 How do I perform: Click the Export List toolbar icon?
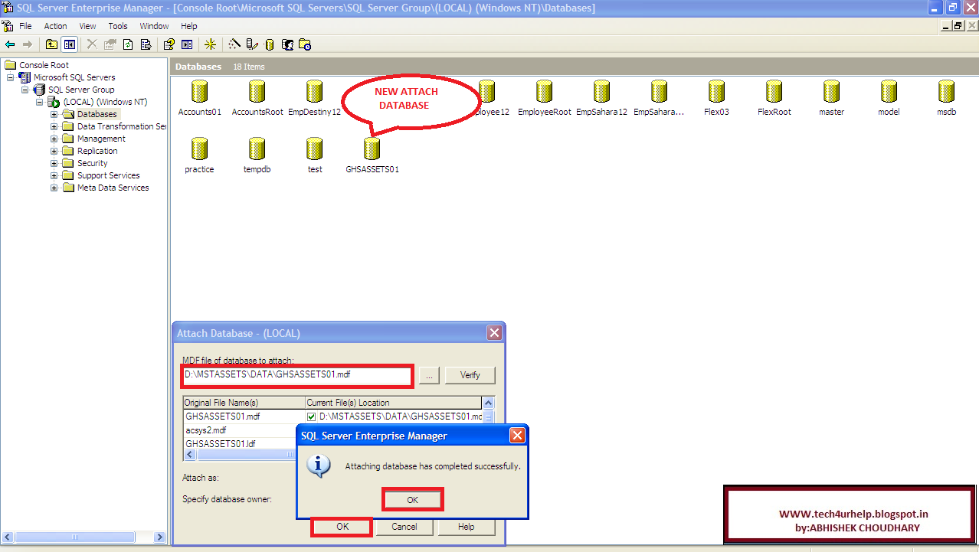[x=146, y=44]
